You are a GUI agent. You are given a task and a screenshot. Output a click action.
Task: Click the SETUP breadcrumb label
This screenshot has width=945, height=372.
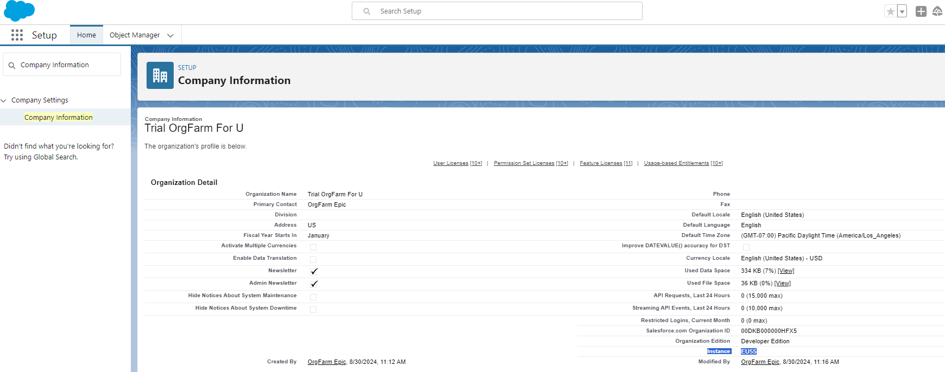point(187,68)
